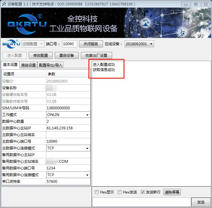Screen dimensions: 212x208
Task: Click the 设备名称 parameter cell
Action: click(68, 88)
